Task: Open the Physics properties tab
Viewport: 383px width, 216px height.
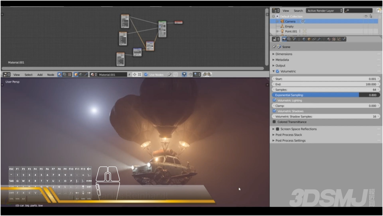Action: click(344, 39)
